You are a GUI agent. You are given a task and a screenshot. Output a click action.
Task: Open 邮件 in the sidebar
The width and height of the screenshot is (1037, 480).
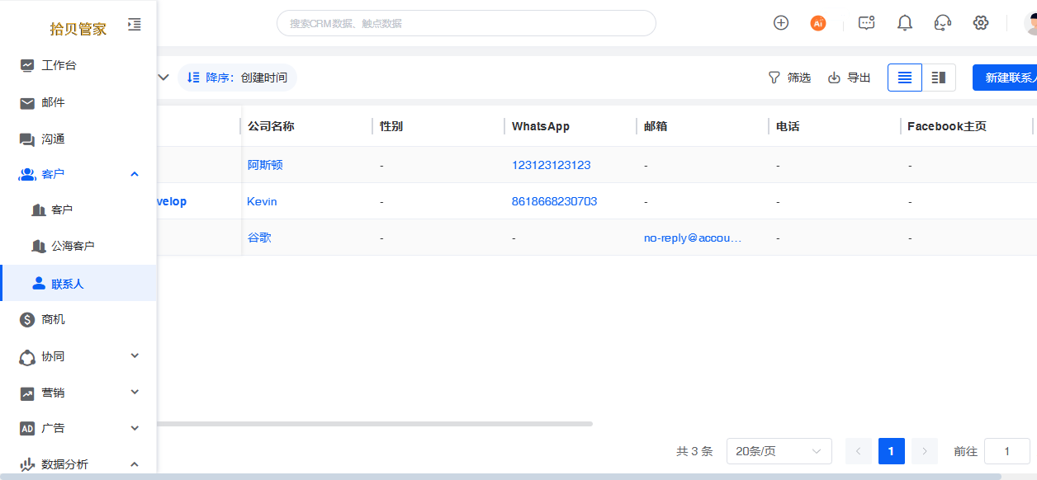[78, 102]
